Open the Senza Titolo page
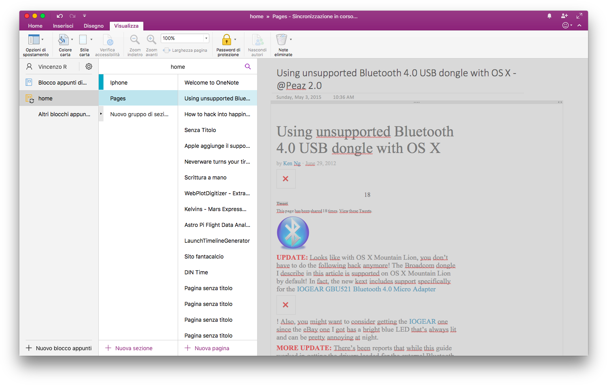Image resolution: width=607 pixels, height=385 pixels. (x=218, y=130)
